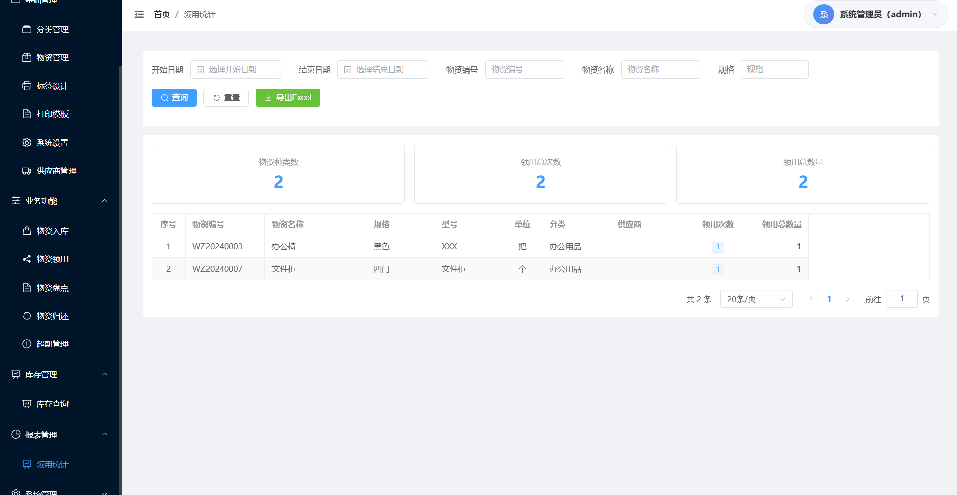This screenshot has width=957, height=495.
Task: Select page 1 in pagination
Action: (x=829, y=299)
